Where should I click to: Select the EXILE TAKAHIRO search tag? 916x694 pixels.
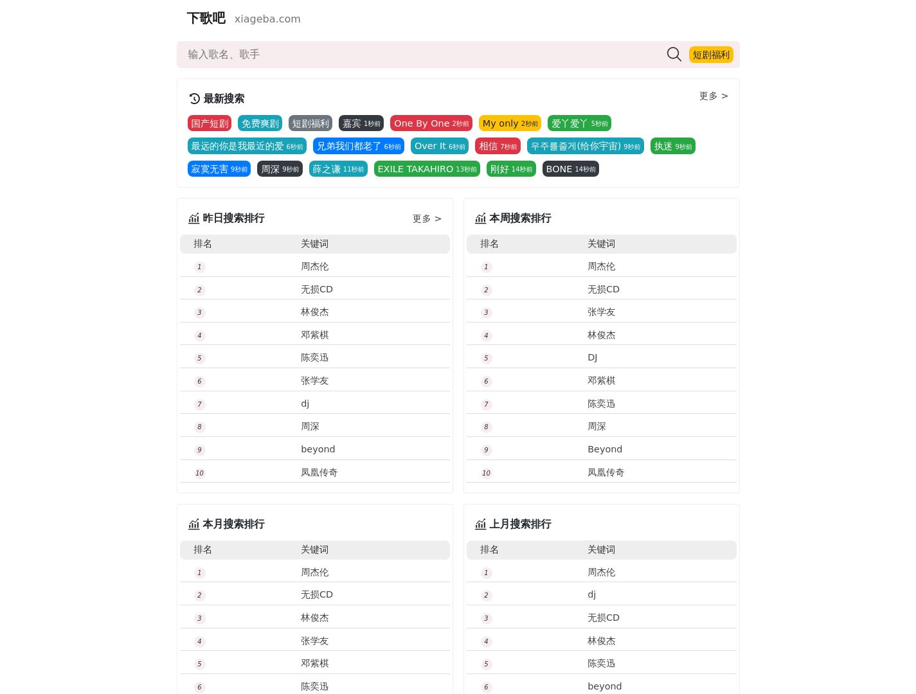coord(427,169)
